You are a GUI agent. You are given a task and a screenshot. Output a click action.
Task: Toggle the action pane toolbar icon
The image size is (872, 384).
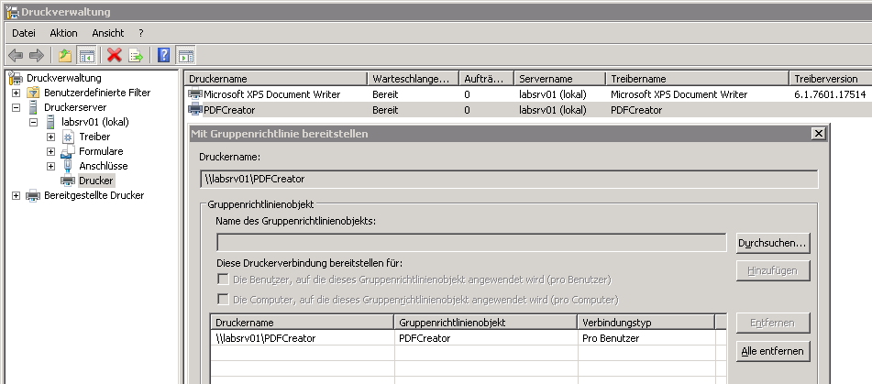click(x=185, y=55)
